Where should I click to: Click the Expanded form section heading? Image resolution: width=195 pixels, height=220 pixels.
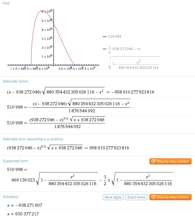click(x=16, y=161)
